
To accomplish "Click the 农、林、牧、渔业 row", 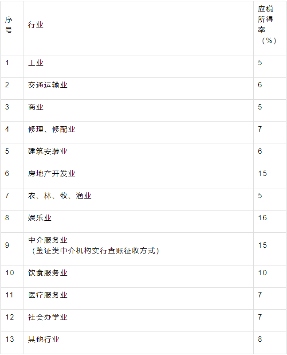I will click(60, 195).
